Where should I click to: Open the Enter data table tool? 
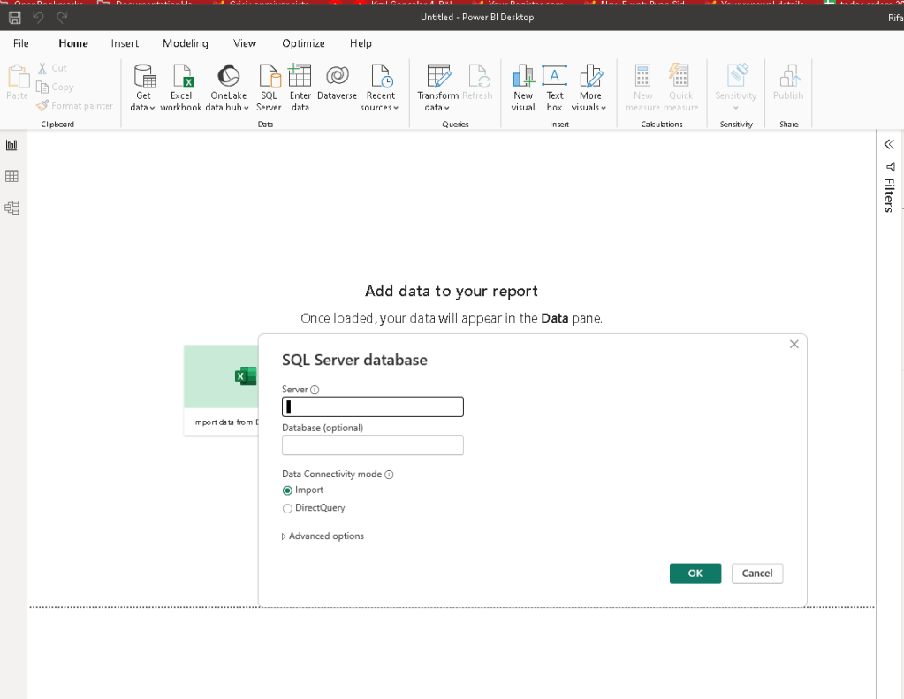pyautogui.click(x=300, y=87)
